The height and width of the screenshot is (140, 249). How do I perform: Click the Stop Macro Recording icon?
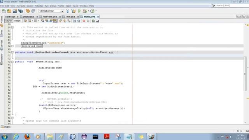tap(88, 21)
